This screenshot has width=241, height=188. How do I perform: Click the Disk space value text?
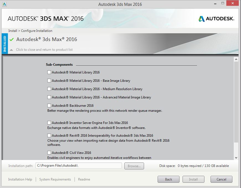tap(203, 166)
